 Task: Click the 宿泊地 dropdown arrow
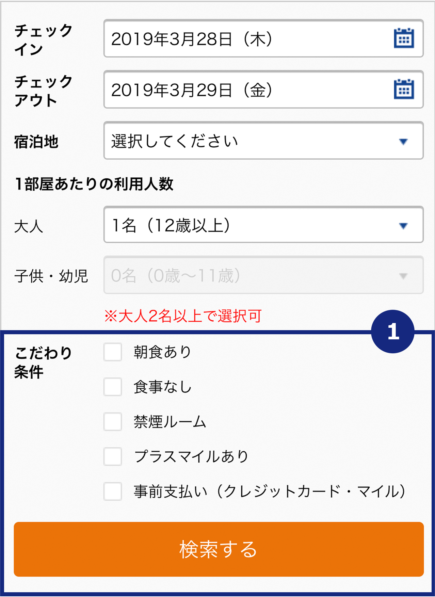click(x=403, y=142)
